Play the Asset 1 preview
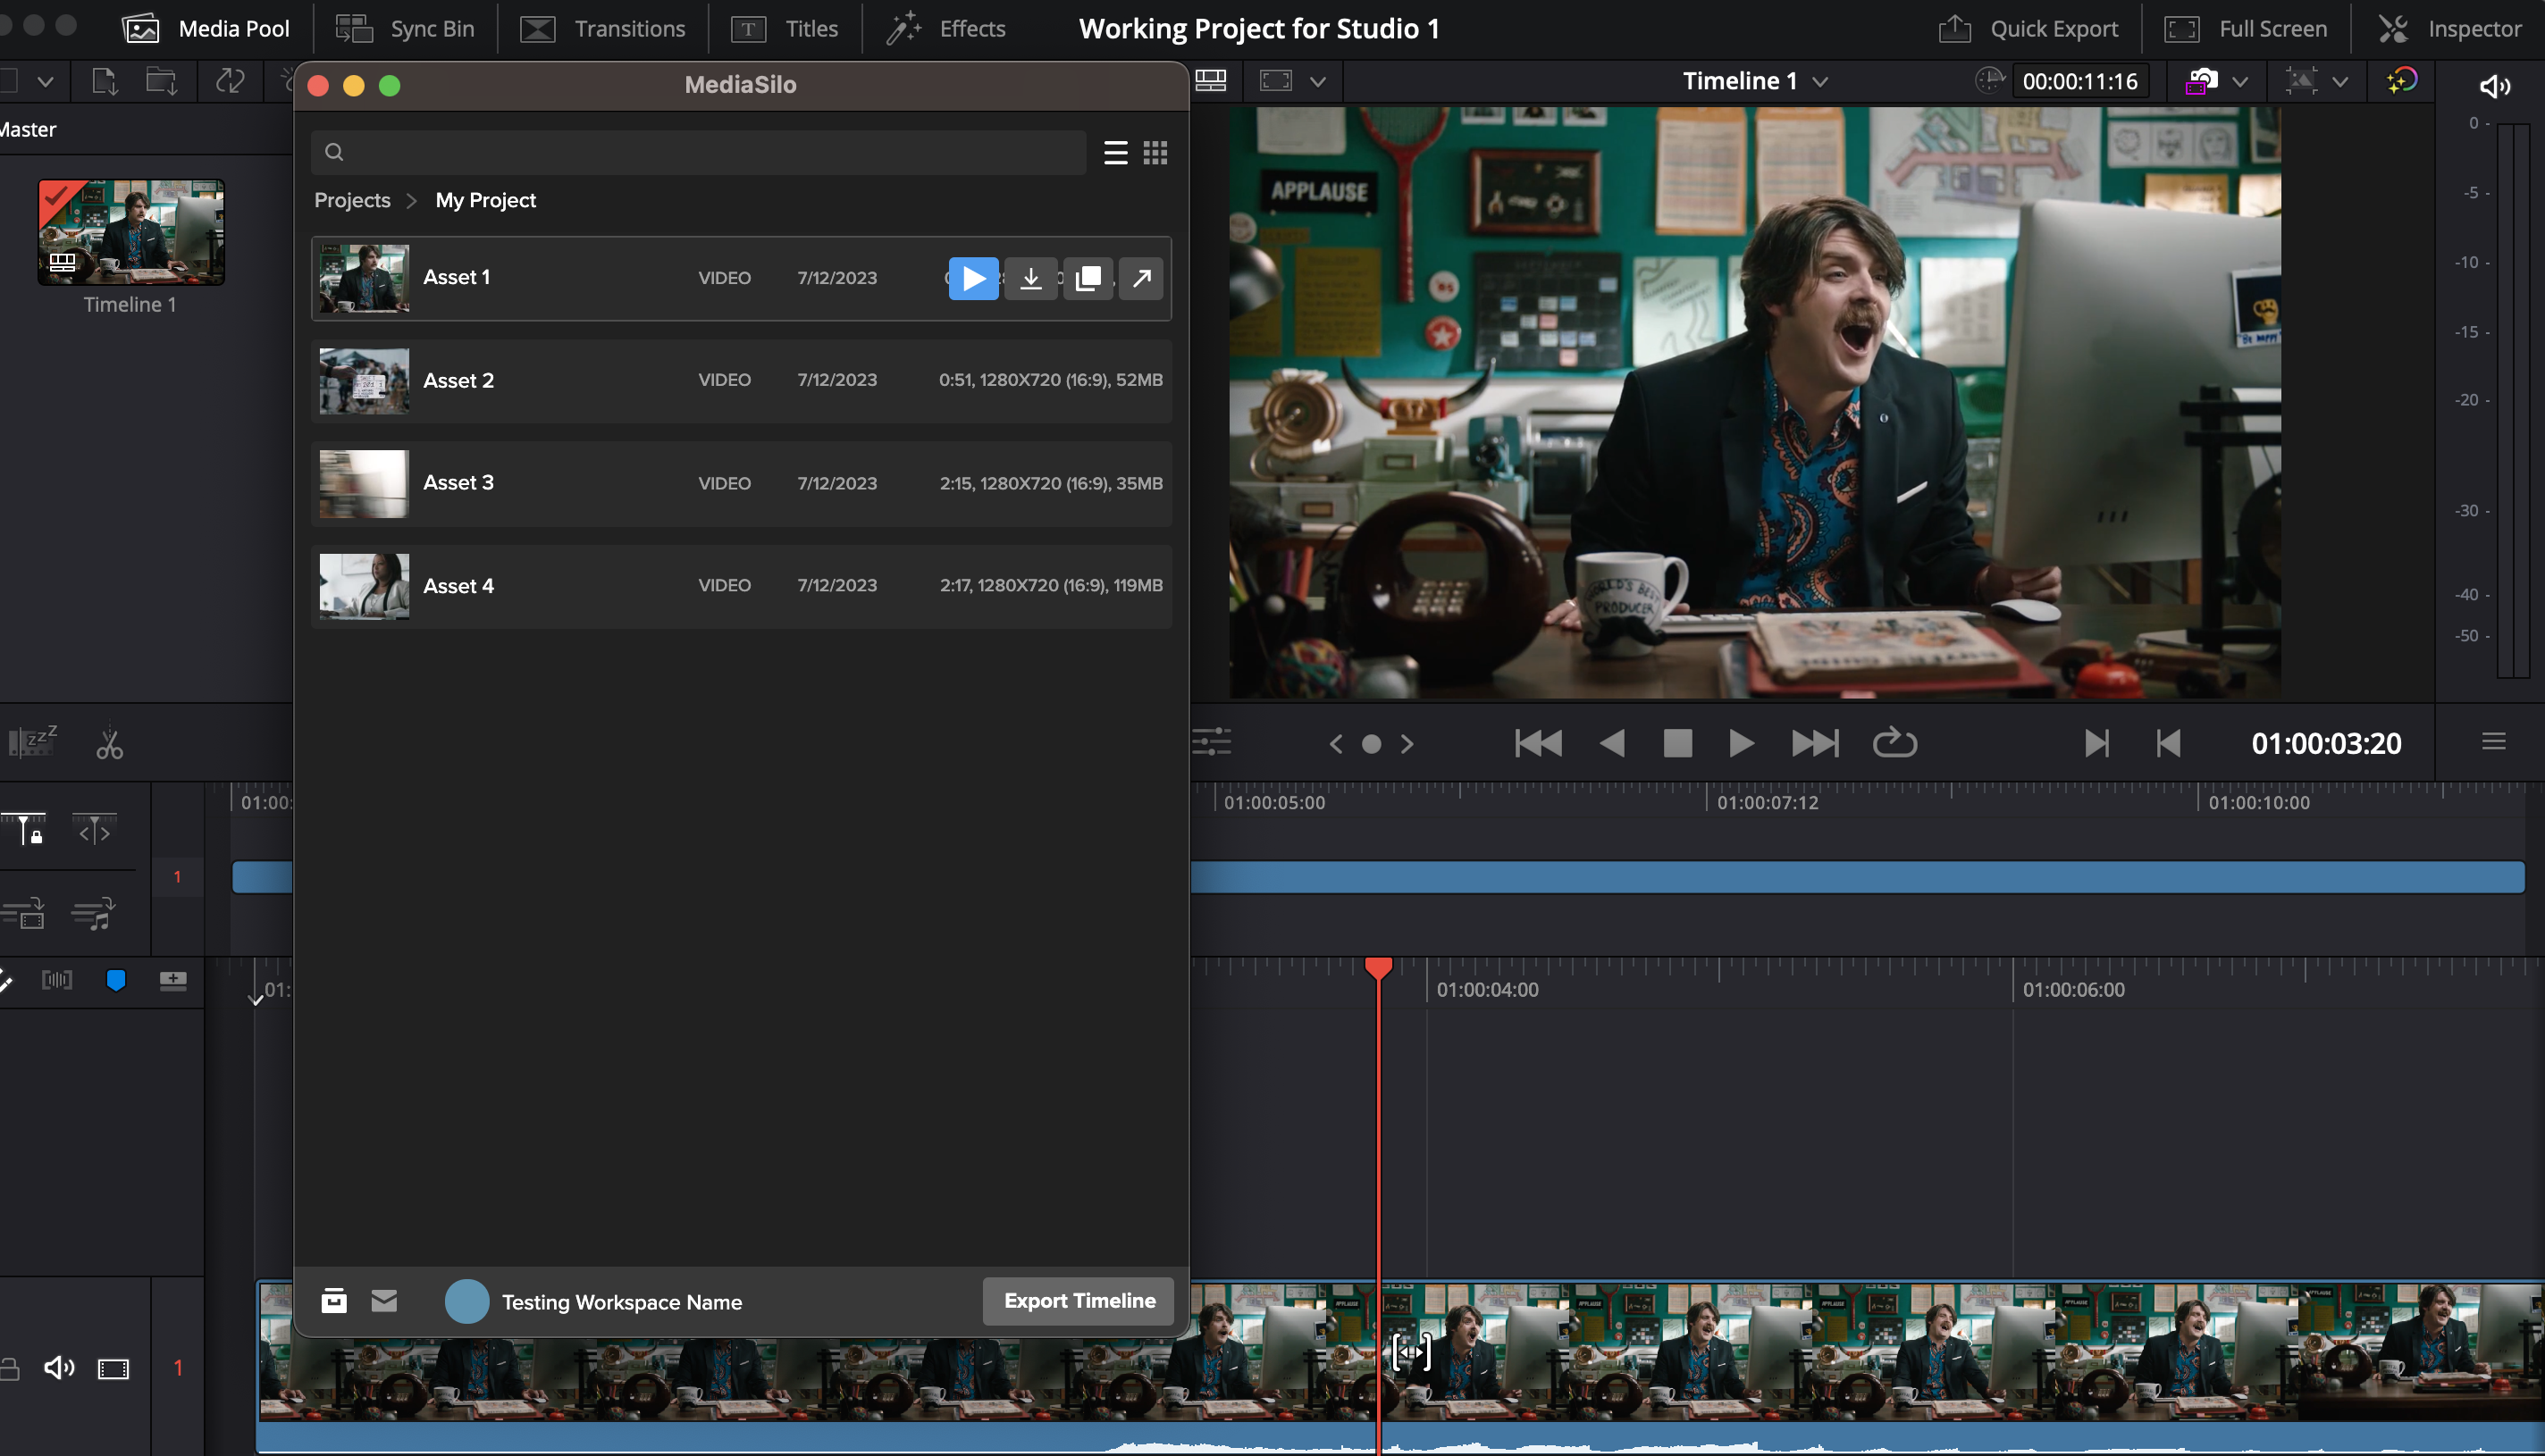Viewport: 2545px width, 1456px height. 972,278
